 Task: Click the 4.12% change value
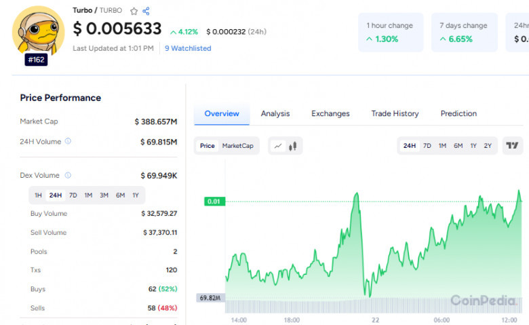184,32
